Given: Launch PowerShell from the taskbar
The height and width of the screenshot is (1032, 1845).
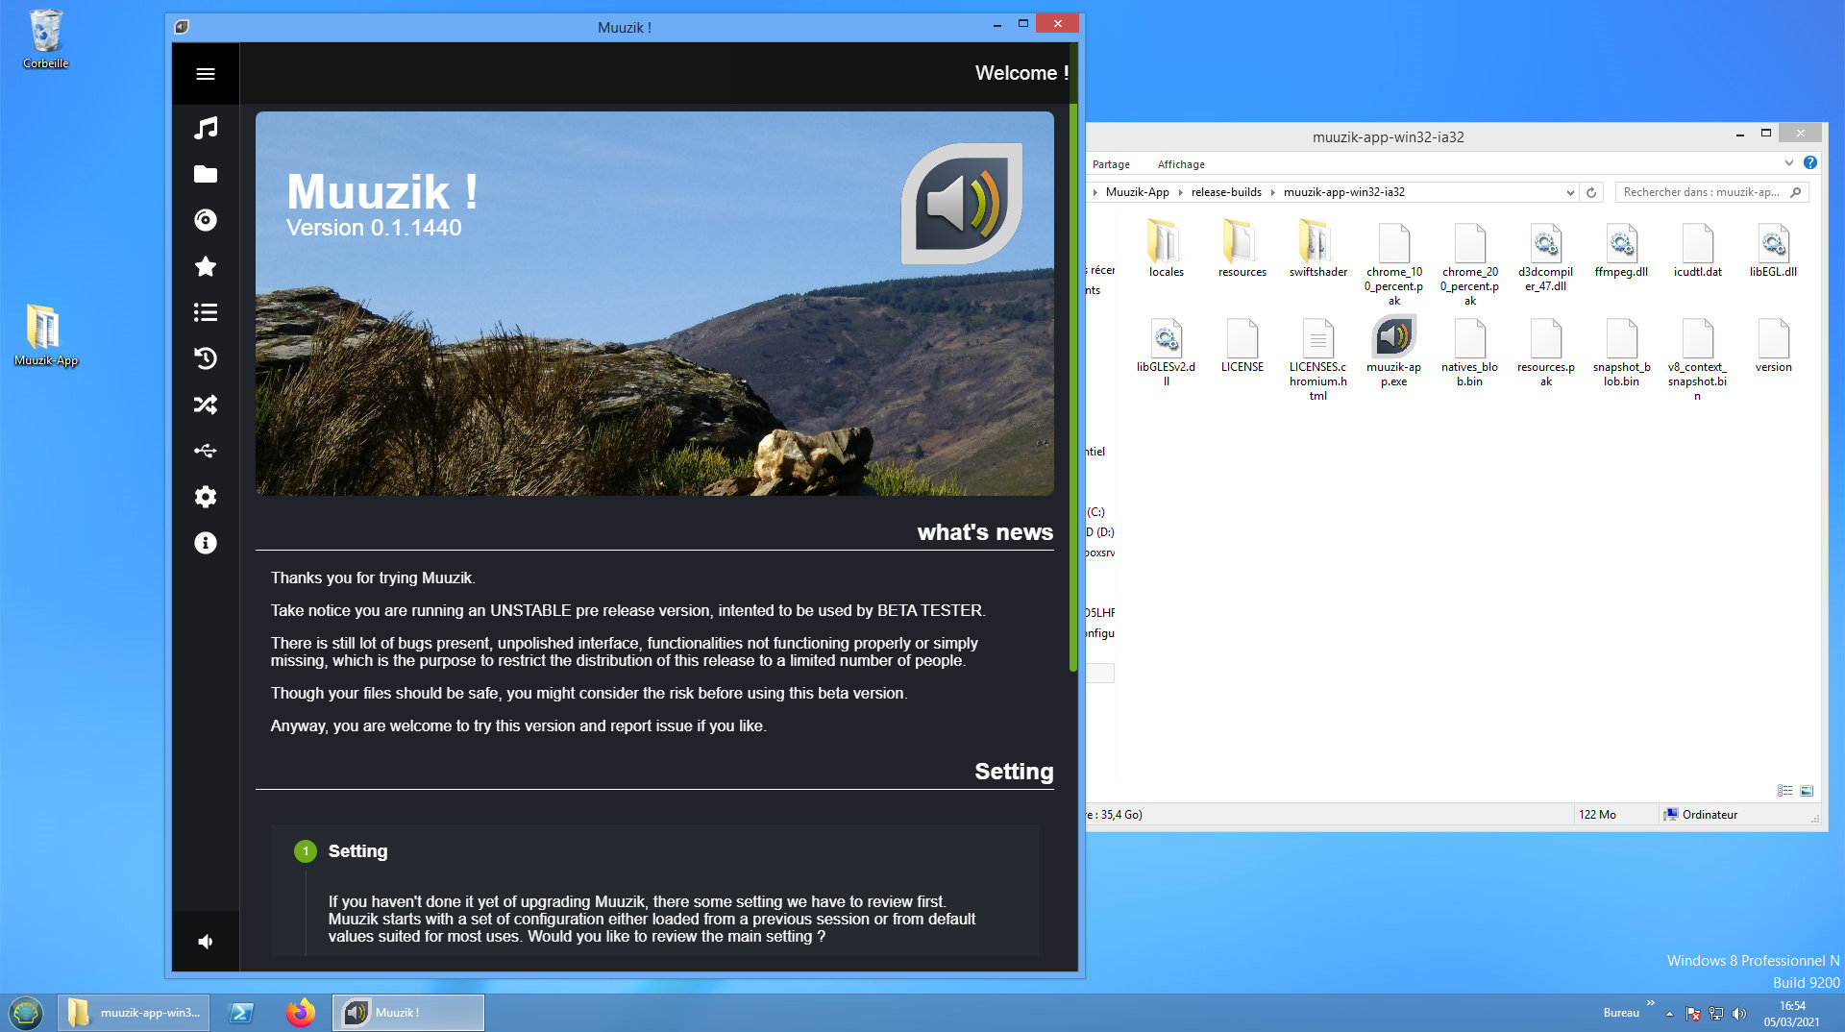Looking at the screenshot, I should 241,1013.
